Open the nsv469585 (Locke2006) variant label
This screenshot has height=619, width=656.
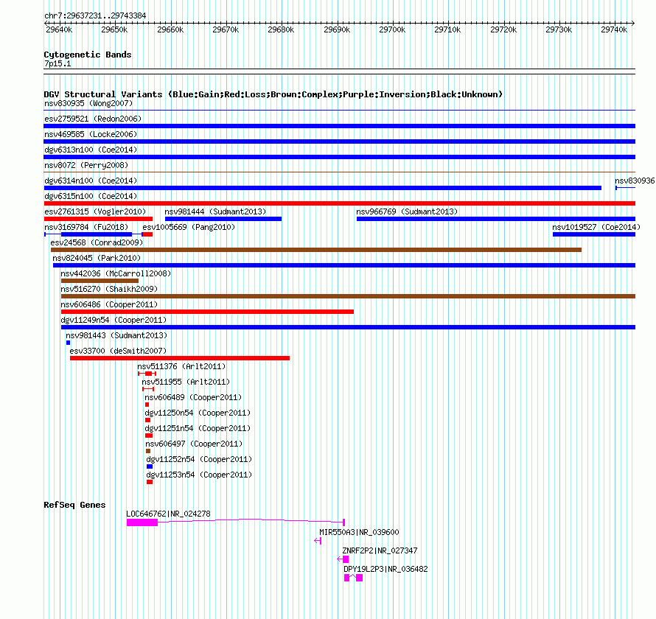coord(91,134)
